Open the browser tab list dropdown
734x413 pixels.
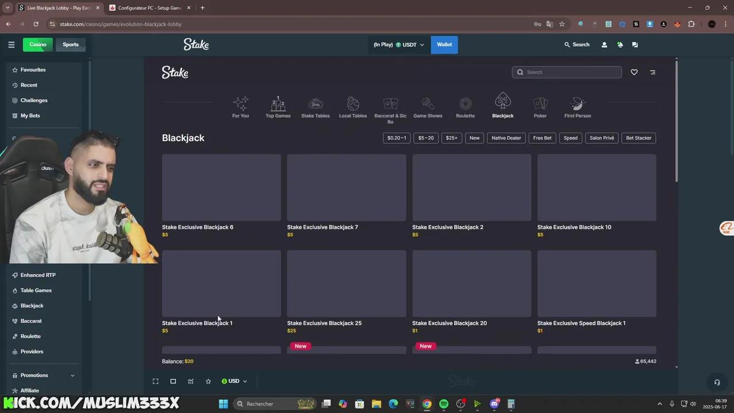[x=7, y=7]
